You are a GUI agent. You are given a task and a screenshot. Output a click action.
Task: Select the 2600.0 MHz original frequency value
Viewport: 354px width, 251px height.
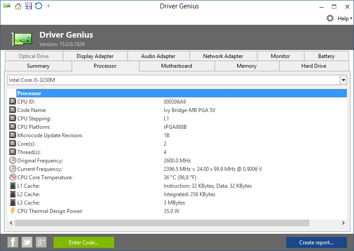click(x=177, y=161)
